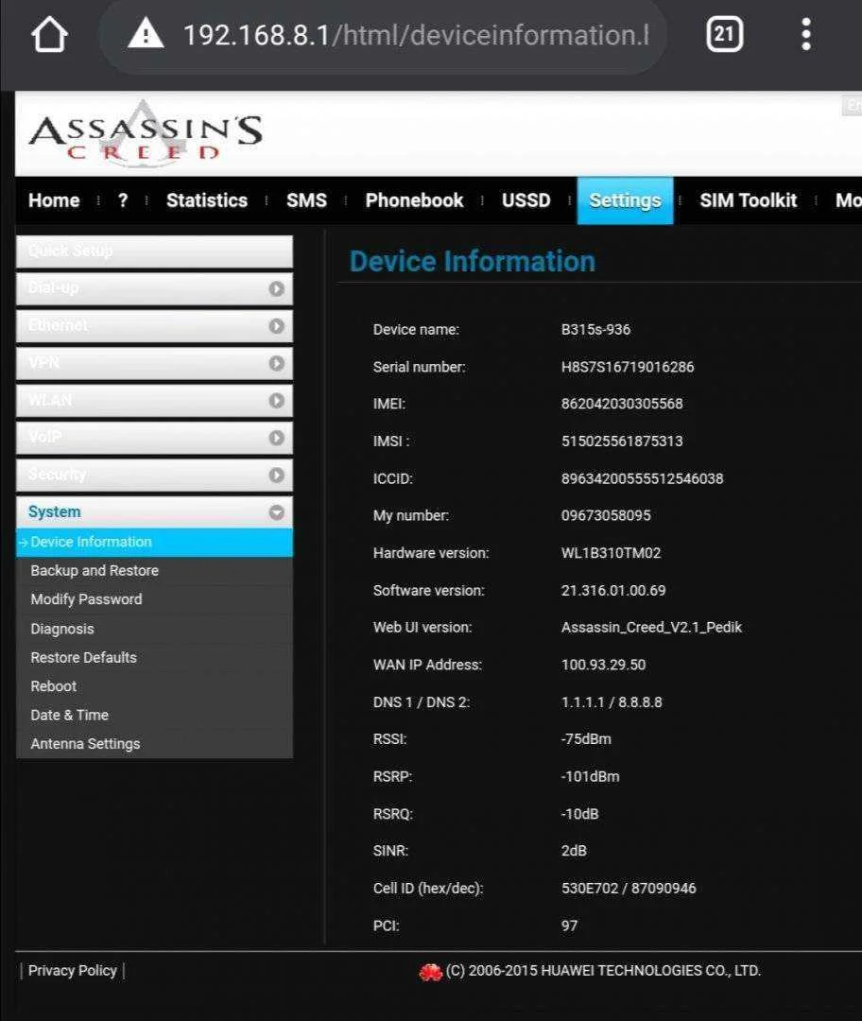Open the browser tab switcher showing 21
This screenshot has height=1021, width=862.
(x=725, y=34)
